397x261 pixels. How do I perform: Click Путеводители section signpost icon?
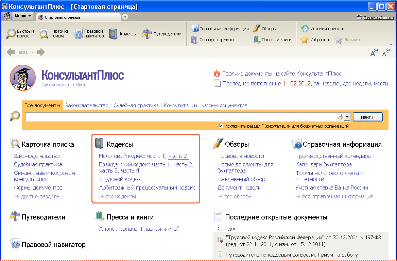point(15,216)
